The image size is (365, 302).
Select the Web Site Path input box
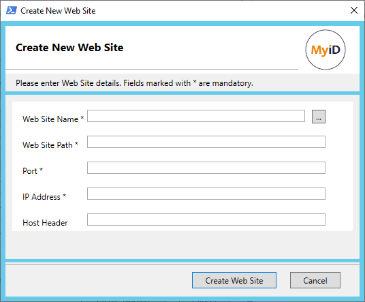pos(206,142)
